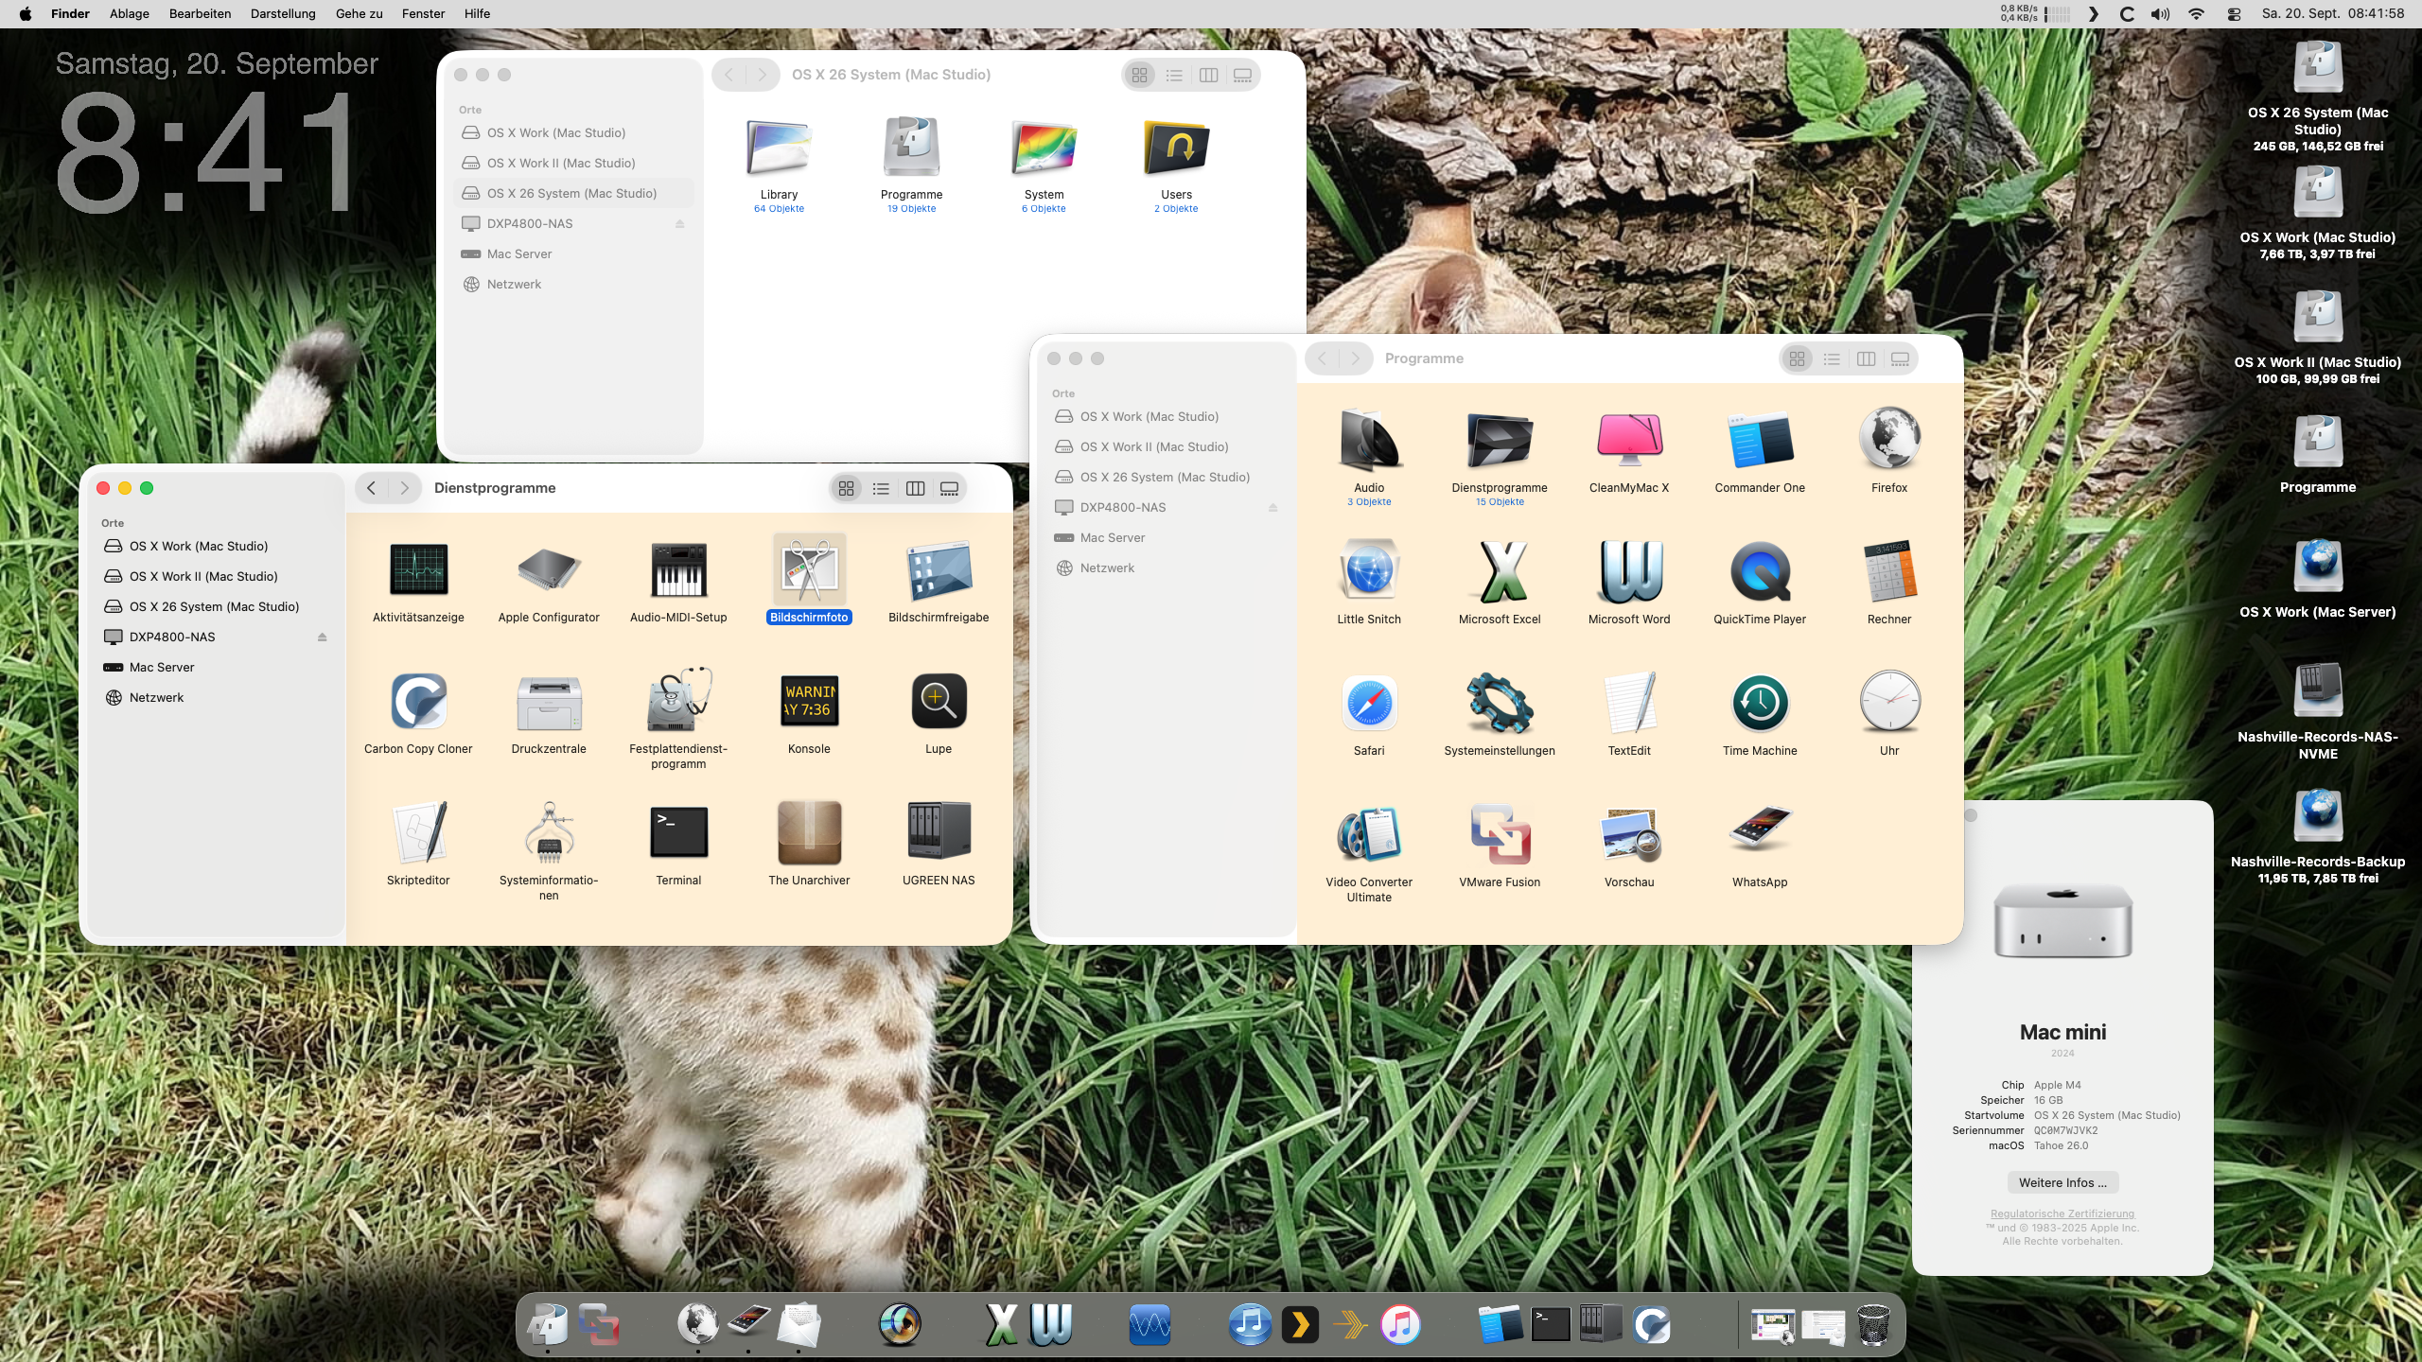
Task: Open Carbon Copy Cloner in Dienstprogramme
Action: (418, 702)
